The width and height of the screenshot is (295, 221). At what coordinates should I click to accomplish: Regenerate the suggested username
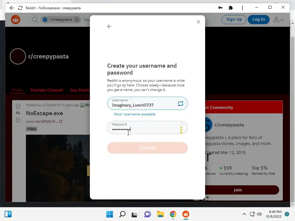(180, 104)
